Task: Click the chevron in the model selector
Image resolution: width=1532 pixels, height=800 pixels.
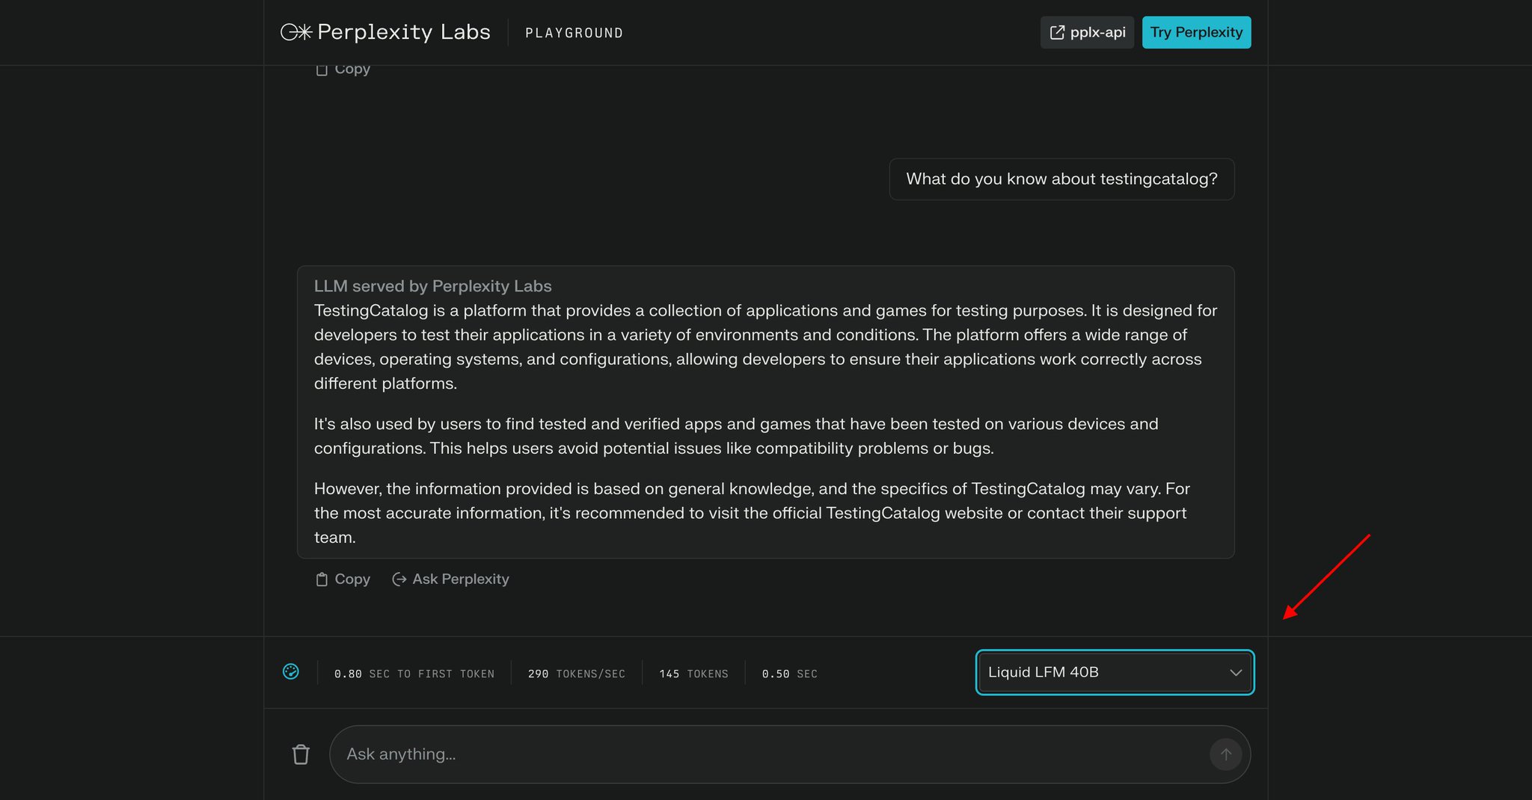Action: pyautogui.click(x=1236, y=672)
